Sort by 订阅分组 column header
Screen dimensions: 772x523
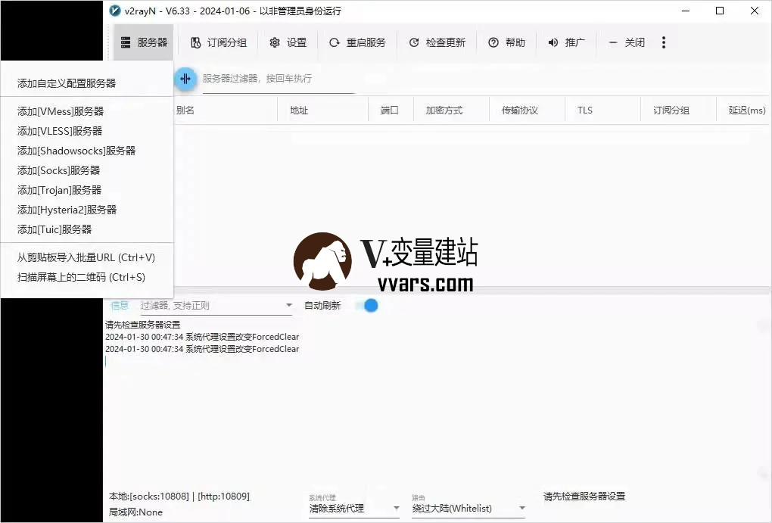tap(671, 111)
